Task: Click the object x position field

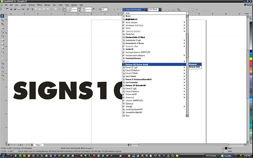Action: click(x=72, y=8)
